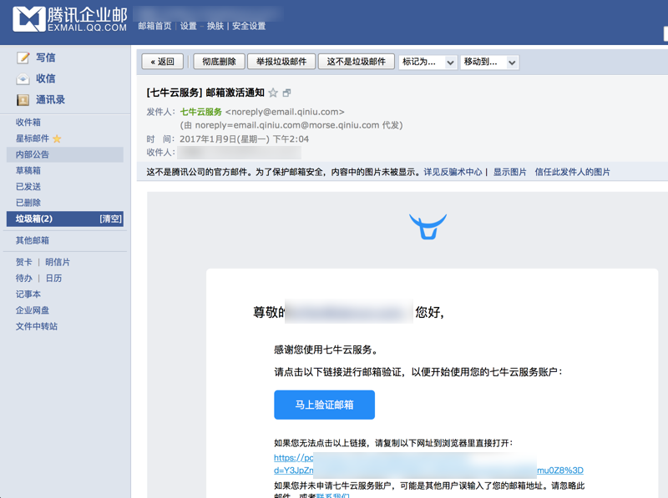Click 收信 to check mail
The height and width of the screenshot is (498, 668).
pyautogui.click(x=46, y=78)
